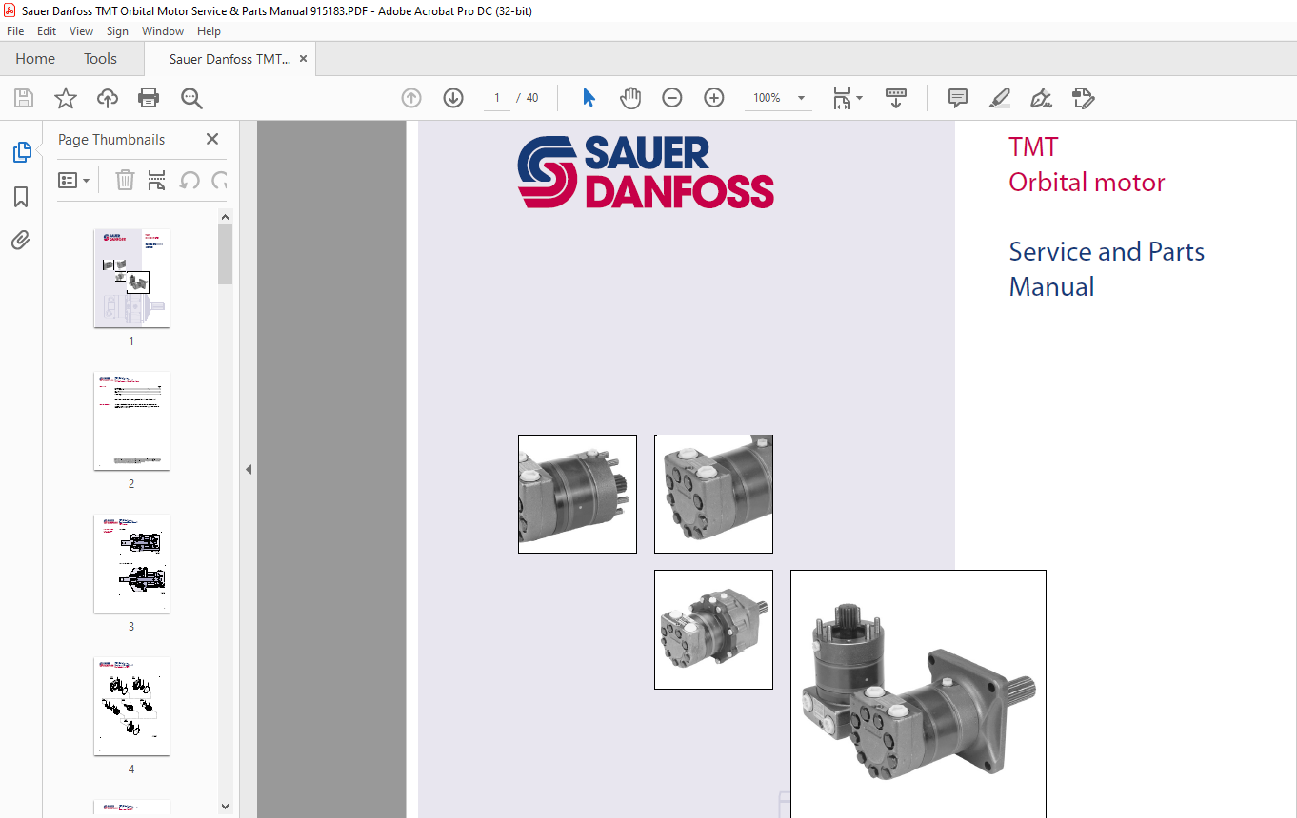Open the zoom percentage dropdown arrow
The image size is (1297, 818).
[801, 98]
